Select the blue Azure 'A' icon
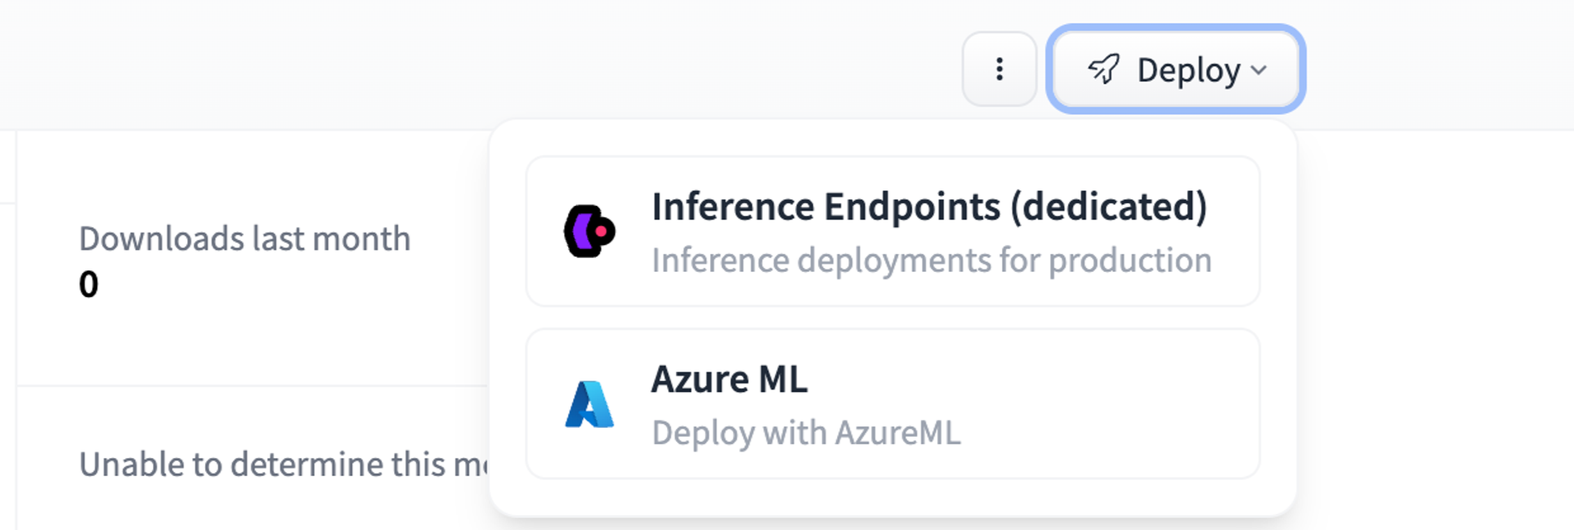This screenshot has width=1574, height=530. point(590,403)
